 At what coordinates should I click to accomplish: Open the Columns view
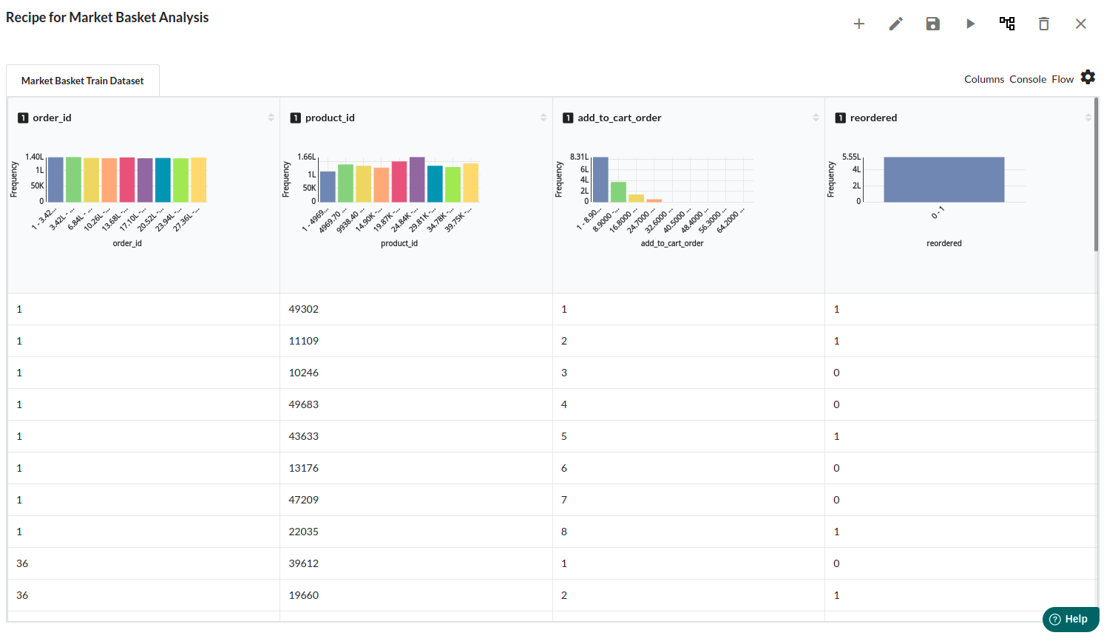coord(984,79)
